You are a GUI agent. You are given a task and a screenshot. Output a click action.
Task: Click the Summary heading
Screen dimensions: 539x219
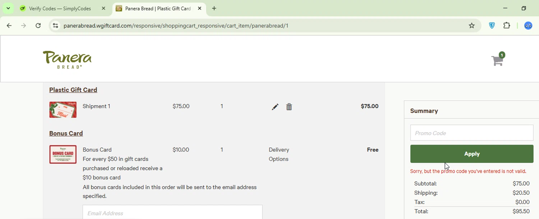(424, 111)
